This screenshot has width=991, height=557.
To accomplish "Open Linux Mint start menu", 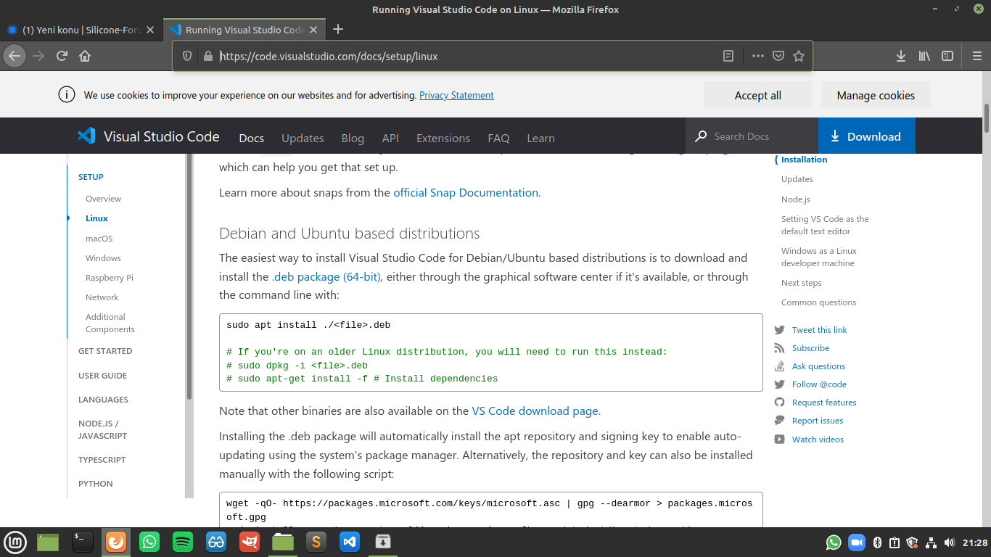I will (15, 542).
